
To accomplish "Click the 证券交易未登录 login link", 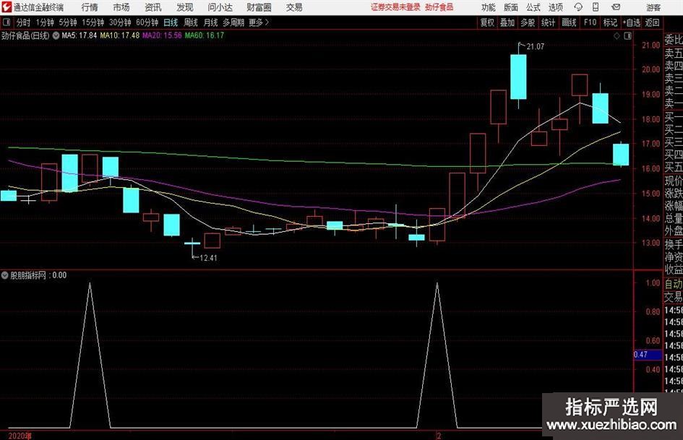I will point(395,7).
